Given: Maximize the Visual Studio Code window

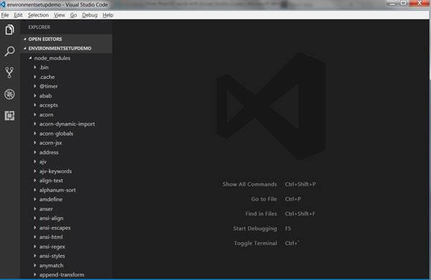Looking at the screenshot, I should coord(403,3).
